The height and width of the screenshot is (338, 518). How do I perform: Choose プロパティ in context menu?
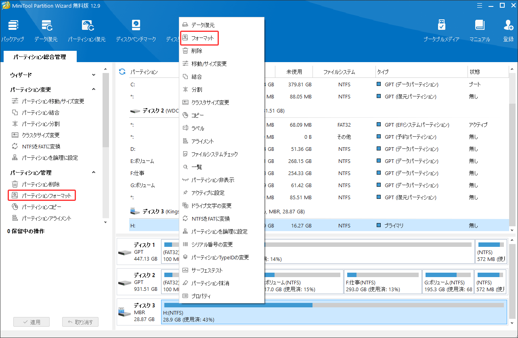(x=222, y=296)
